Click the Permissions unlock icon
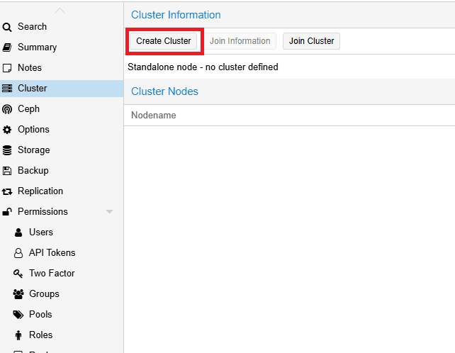The image size is (455, 353). tap(7, 212)
